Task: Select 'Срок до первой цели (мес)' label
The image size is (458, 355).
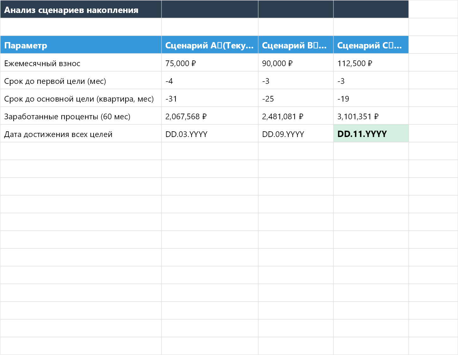Action: 81,81
